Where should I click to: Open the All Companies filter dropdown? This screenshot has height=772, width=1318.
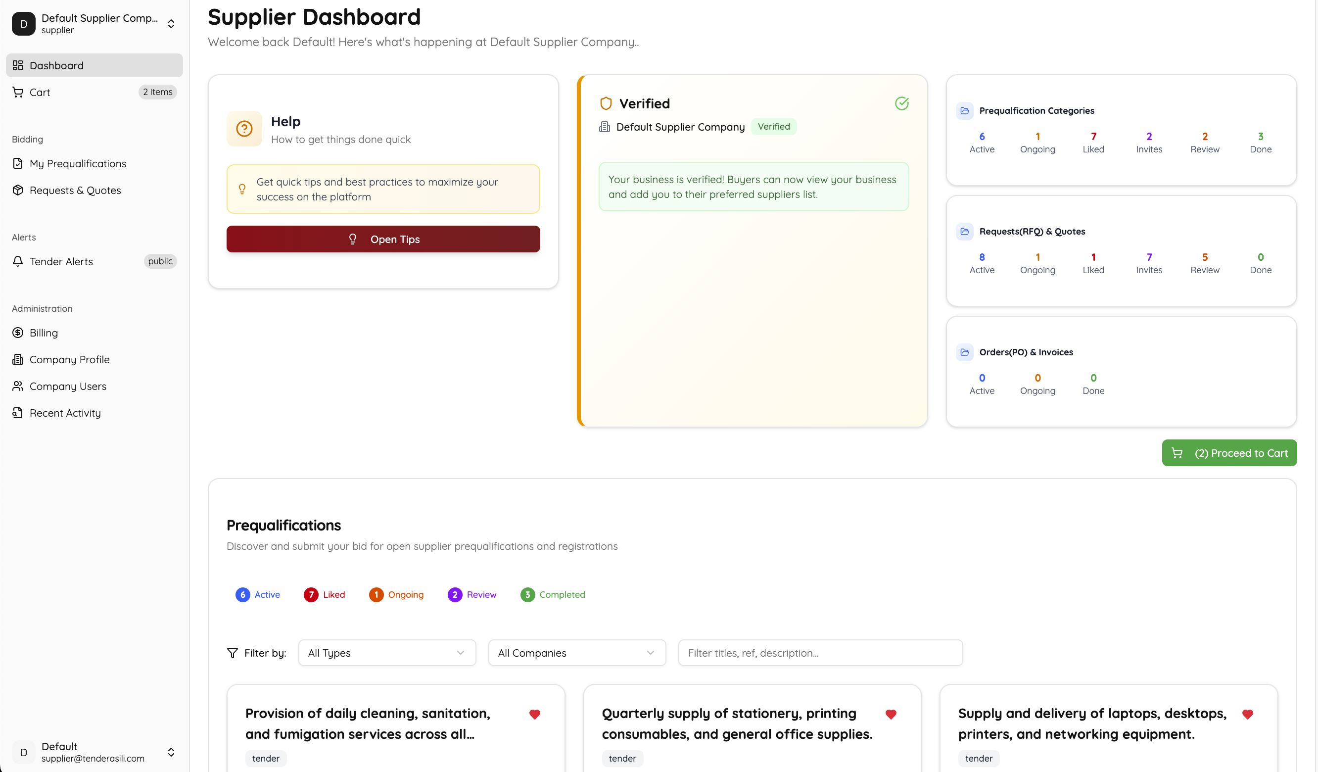point(577,653)
